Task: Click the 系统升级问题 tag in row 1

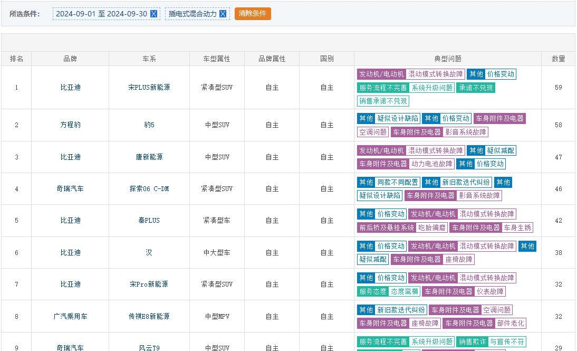Action: pyautogui.click(x=432, y=88)
